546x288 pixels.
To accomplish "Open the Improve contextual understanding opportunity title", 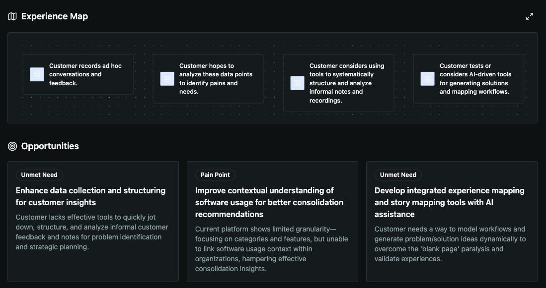I will [x=269, y=202].
